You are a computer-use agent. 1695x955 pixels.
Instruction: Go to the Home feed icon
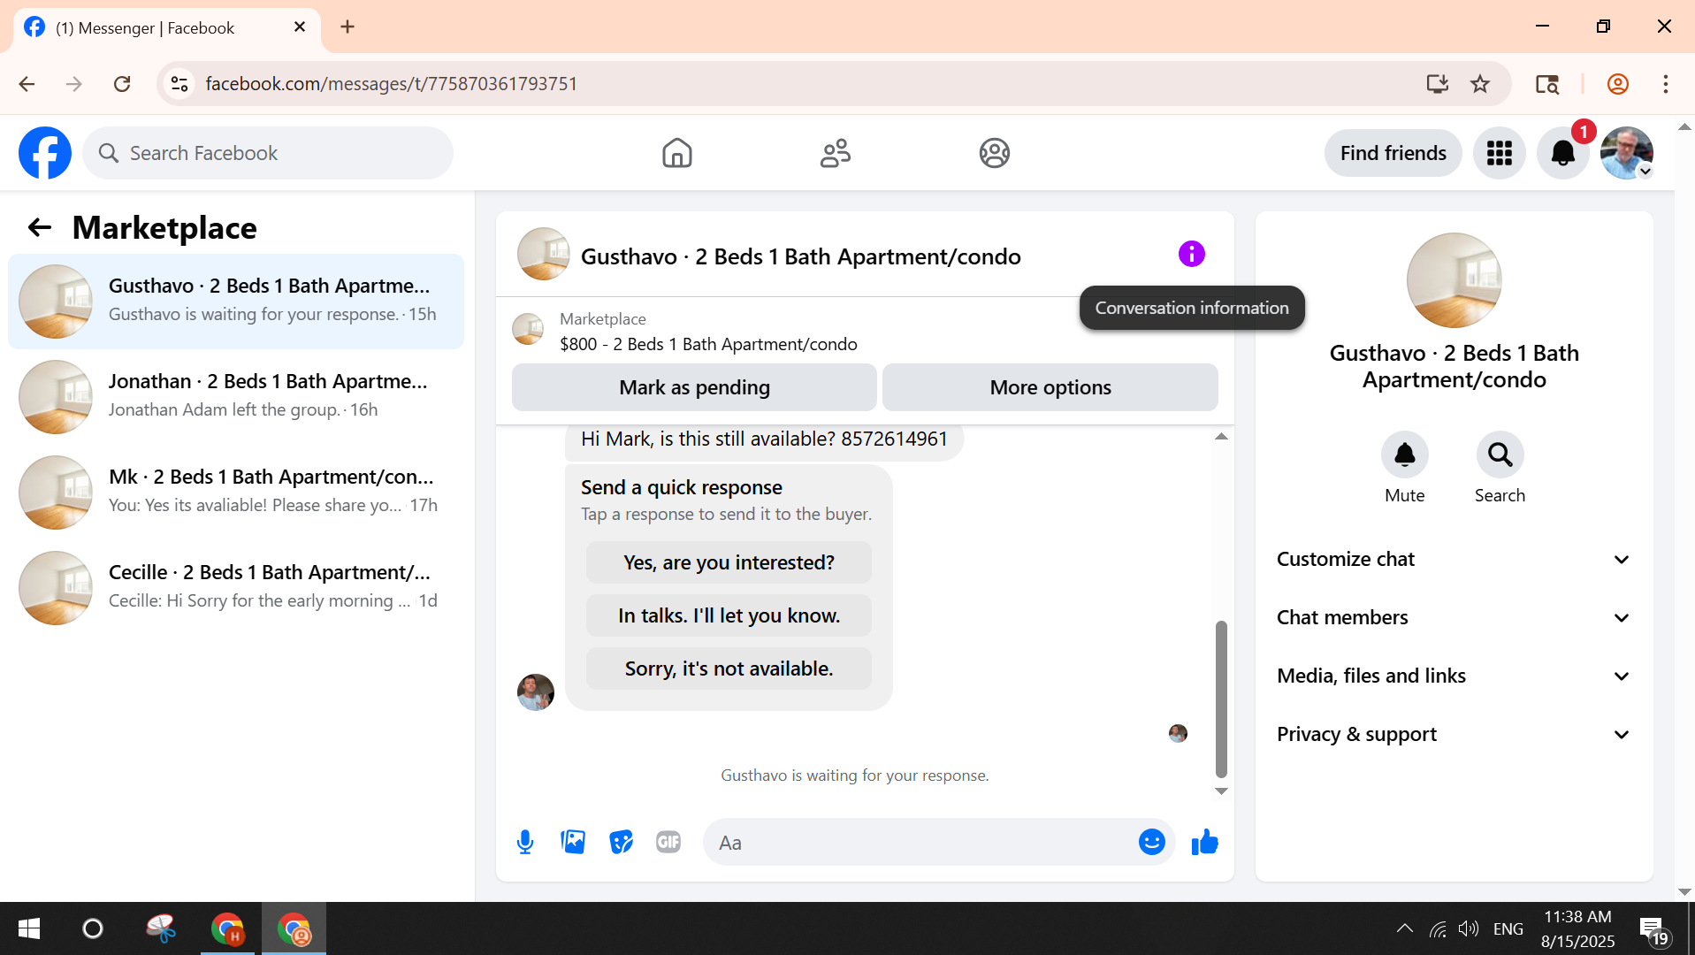pyautogui.click(x=677, y=153)
